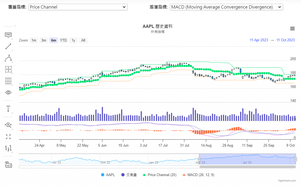Viewport: 301px width, 186px height.
Task: Click the 9 Oct x-axis label
Action: click(290, 145)
